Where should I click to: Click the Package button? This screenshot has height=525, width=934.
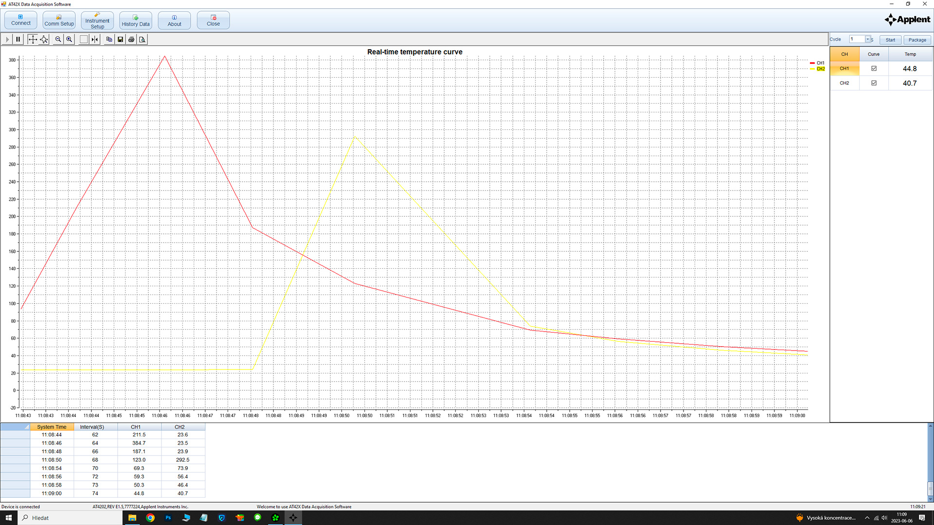pos(917,40)
